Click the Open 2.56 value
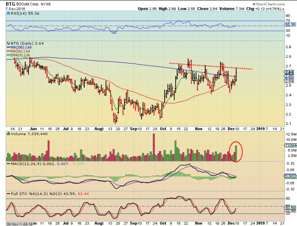Screen dimensions: 297x226 147,9
